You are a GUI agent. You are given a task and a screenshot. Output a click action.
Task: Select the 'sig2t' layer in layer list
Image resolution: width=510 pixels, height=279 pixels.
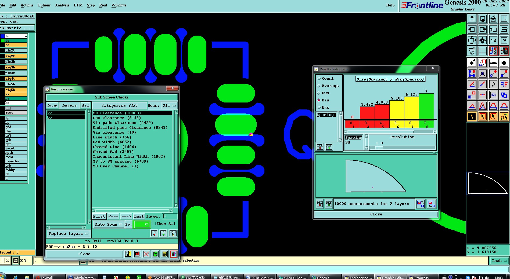tap(16, 56)
